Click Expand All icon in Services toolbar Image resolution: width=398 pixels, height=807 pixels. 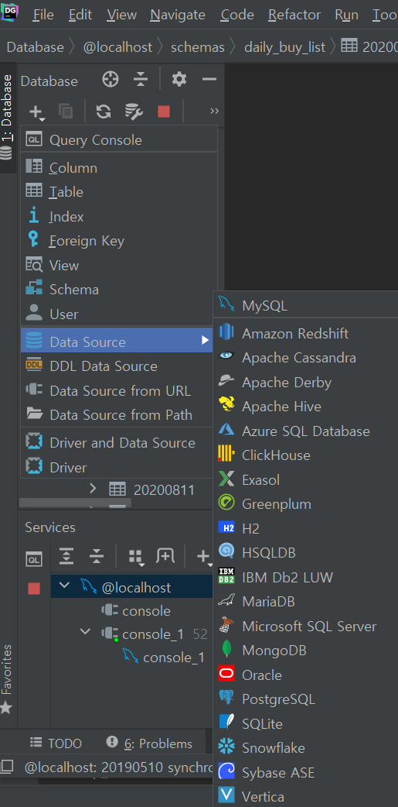click(66, 556)
